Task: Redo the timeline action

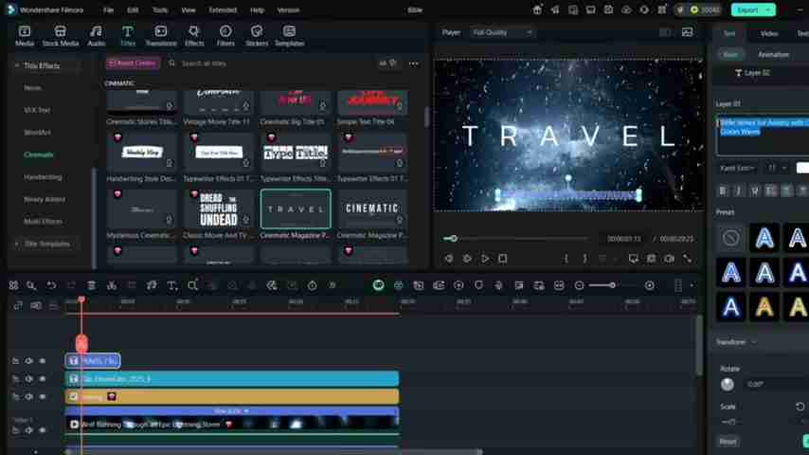Action: tap(71, 285)
